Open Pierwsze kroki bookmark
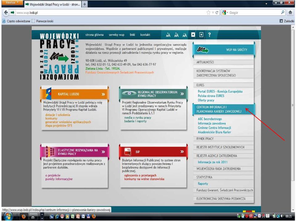The image size is (296, 221). coord(43,21)
